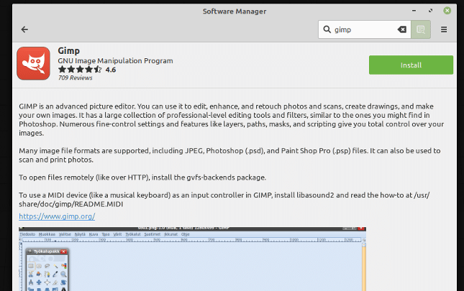The width and height of the screenshot is (464, 291).
Task: Click the magnifier search icon
Action: point(327,29)
